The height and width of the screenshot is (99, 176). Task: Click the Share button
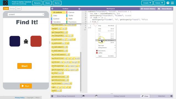click(48, 3)
